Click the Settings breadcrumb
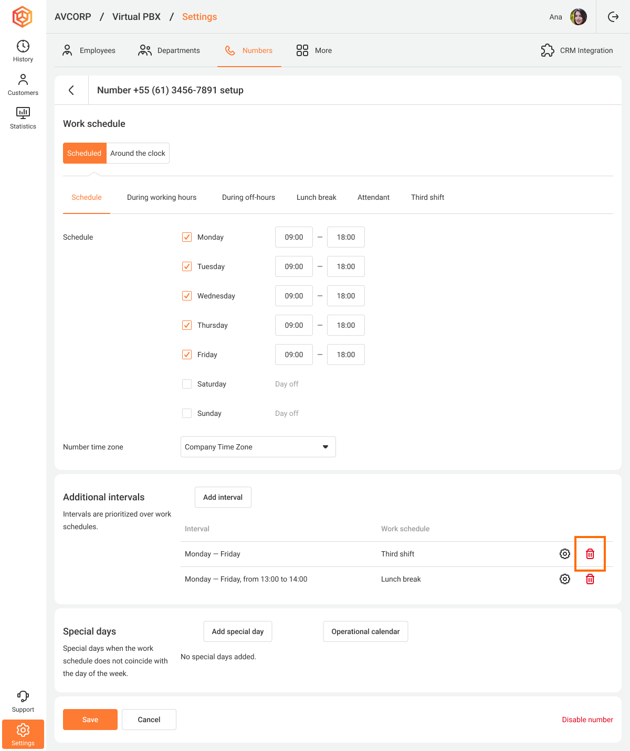630x751 pixels. (199, 17)
